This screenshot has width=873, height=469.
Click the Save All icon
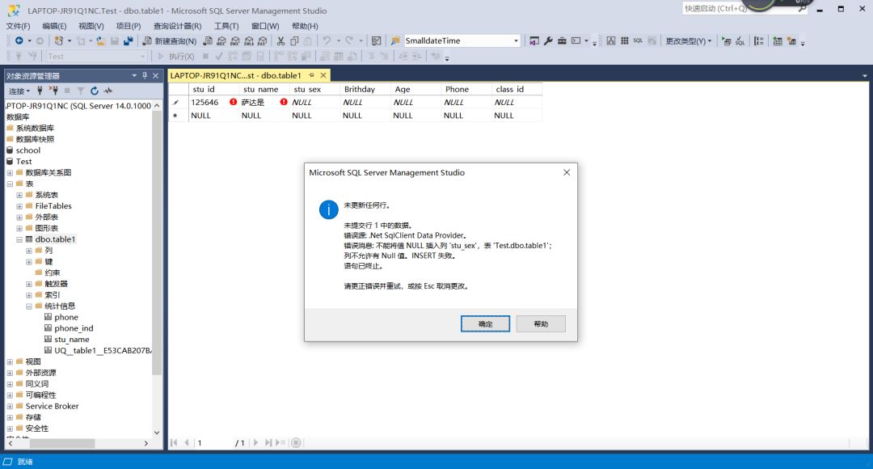pos(128,40)
